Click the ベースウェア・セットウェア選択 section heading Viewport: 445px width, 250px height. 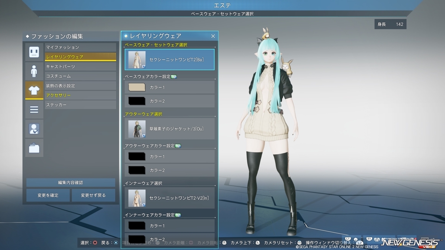click(156, 45)
